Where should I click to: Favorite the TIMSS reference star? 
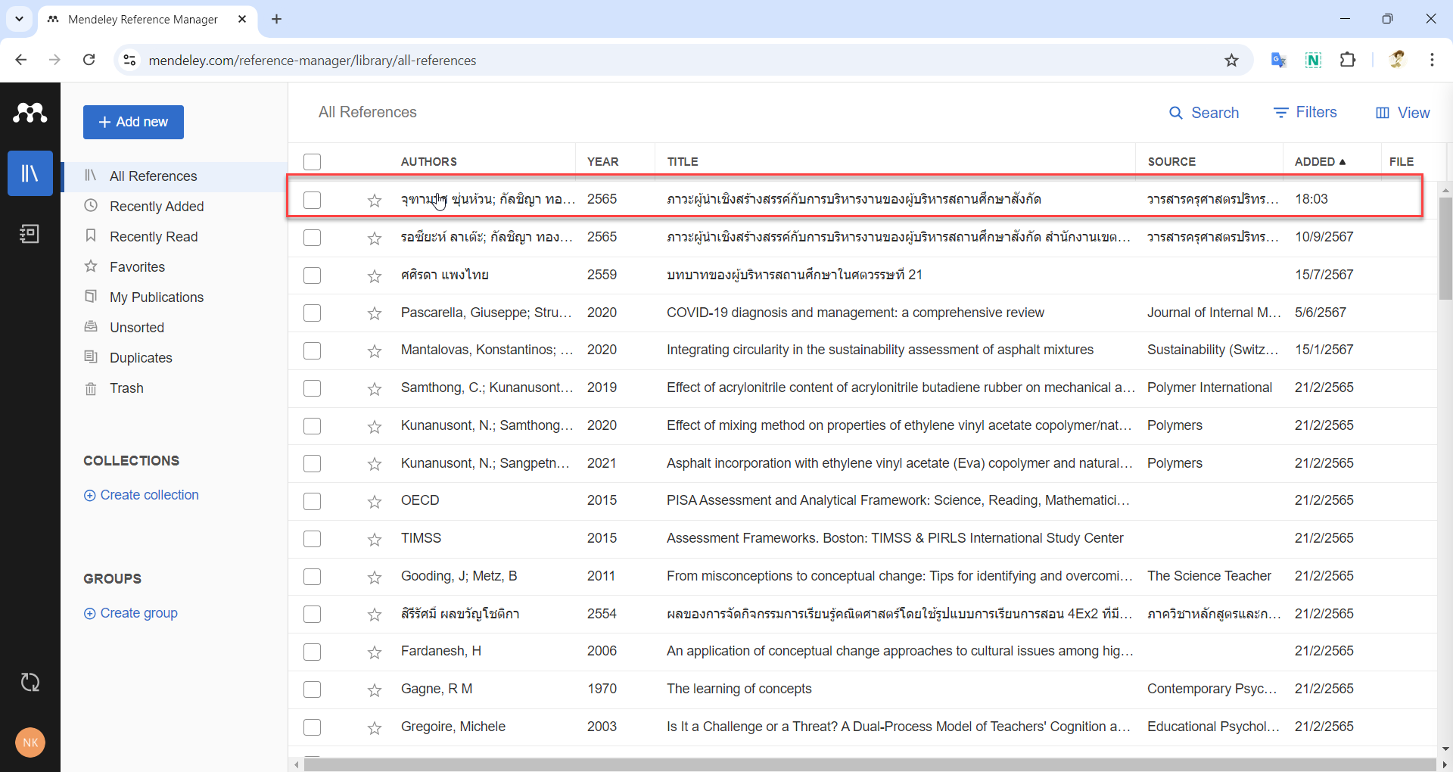[375, 540]
